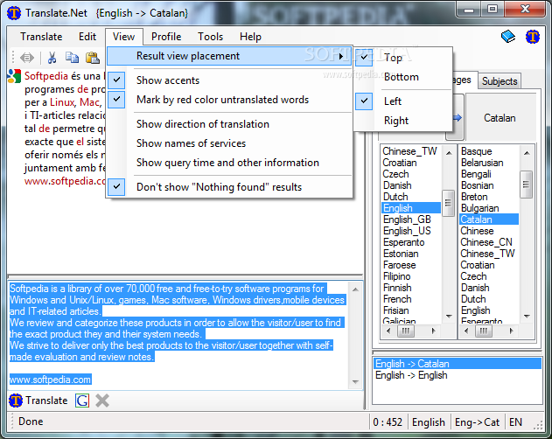Screen dimensions: 552x439
Task: Open the Profile menu
Action: click(166, 37)
